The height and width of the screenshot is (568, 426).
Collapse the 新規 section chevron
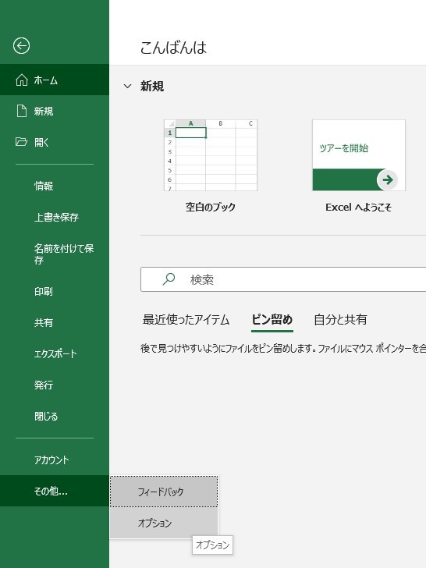tap(127, 86)
